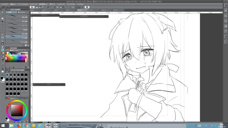Switch to the a011 canvas tab

click(x=95, y=10)
